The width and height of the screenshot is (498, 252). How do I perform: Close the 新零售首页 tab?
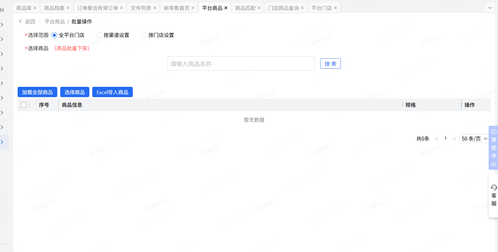(x=193, y=8)
